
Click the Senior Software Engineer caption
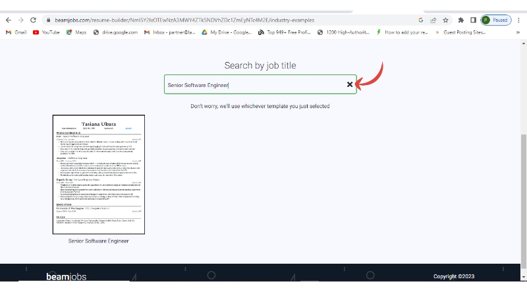click(99, 241)
